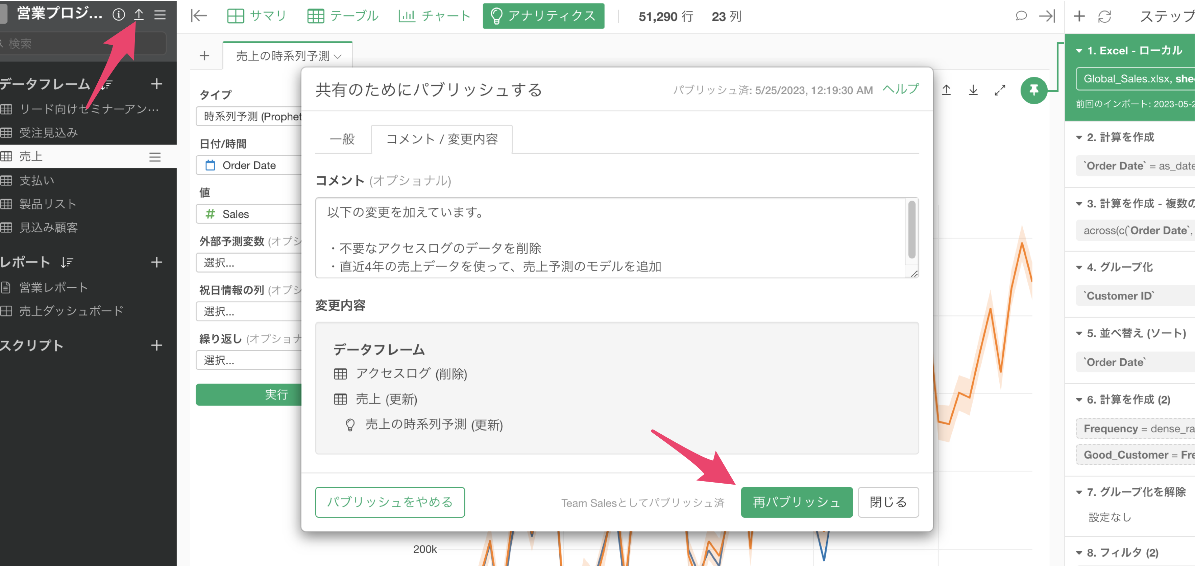The image size is (1195, 566).
Task: Open the project hamburger menu
Action: (x=160, y=15)
